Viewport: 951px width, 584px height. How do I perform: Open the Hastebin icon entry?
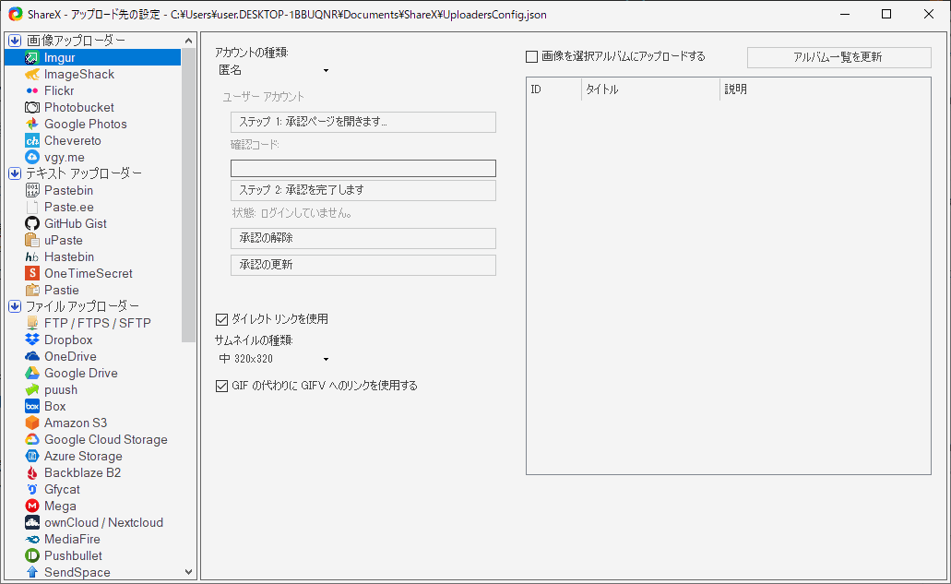(32, 257)
